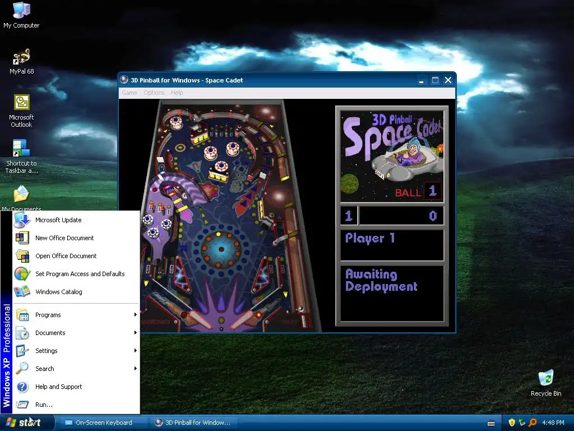Screen dimensions: 574x431
Task: Click the BALL 1 counter display
Action: (418, 192)
